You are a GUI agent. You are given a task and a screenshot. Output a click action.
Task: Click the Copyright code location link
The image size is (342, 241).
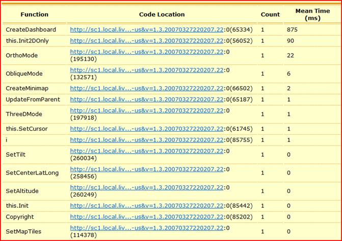(x=146, y=216)
